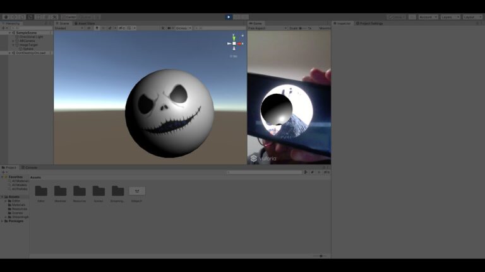Switch to the Game tab
485x272 pixels.
(x=256, y=23)
